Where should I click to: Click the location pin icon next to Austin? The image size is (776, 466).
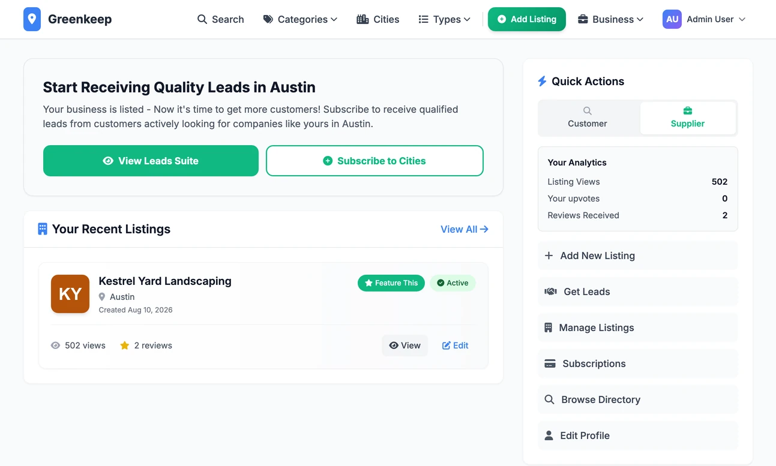point(102,297)
